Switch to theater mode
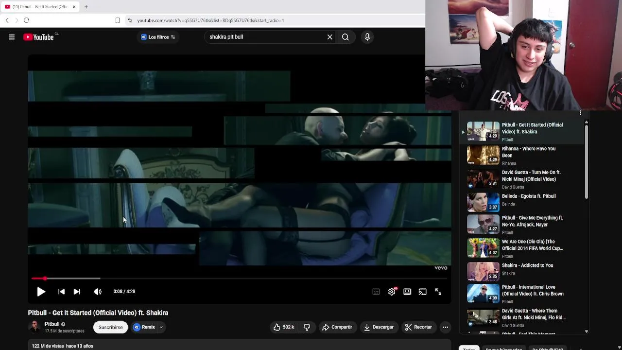 click(407, 292)
